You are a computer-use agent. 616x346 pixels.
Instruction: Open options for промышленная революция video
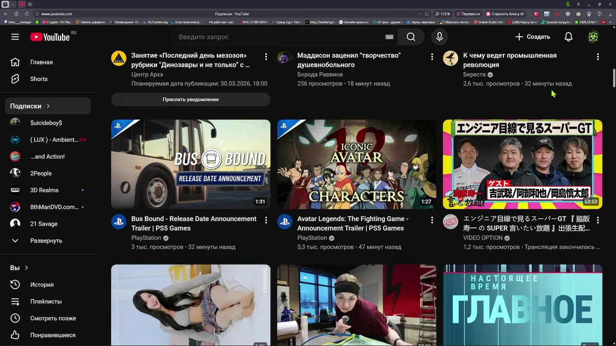coord(598,57)
